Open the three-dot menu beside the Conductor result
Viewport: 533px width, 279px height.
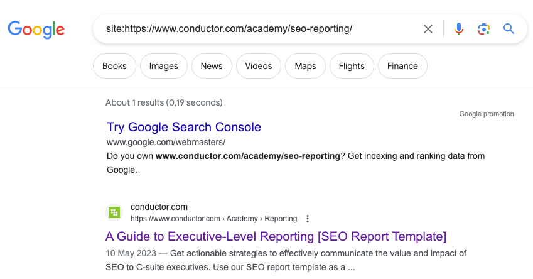pos(308,219)
